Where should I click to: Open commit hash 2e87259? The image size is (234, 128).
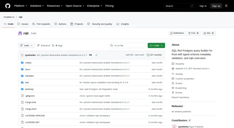129,55
